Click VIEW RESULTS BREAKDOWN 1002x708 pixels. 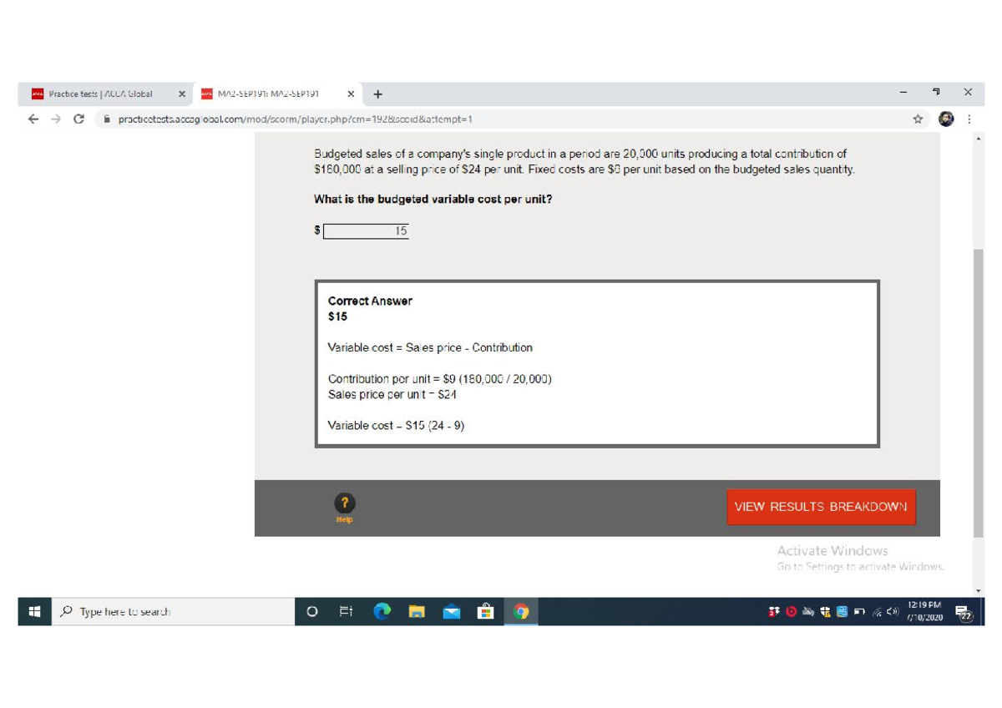820,506
